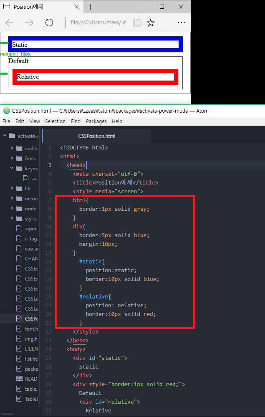Screen dimensions: 265x417
Task: Go back in Edge browser
Action: 10,23
